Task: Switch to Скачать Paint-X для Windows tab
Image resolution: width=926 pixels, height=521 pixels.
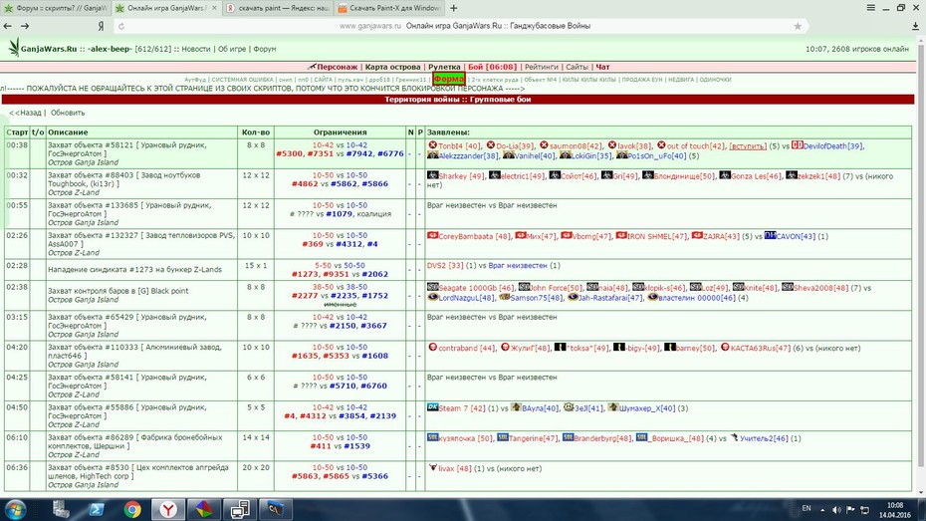Action: 389,8
